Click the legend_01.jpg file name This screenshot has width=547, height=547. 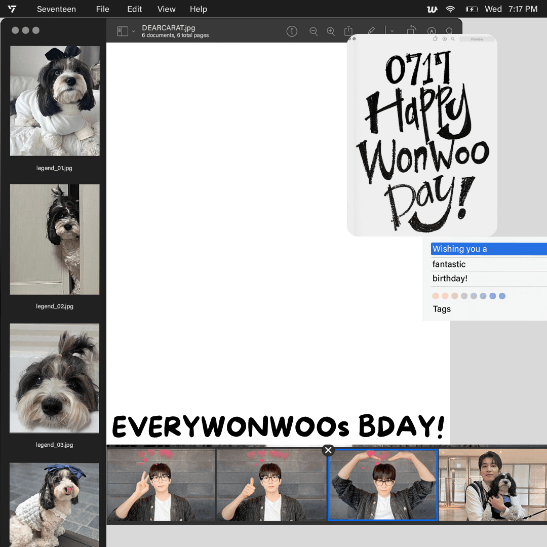click(x=54, y=168)
